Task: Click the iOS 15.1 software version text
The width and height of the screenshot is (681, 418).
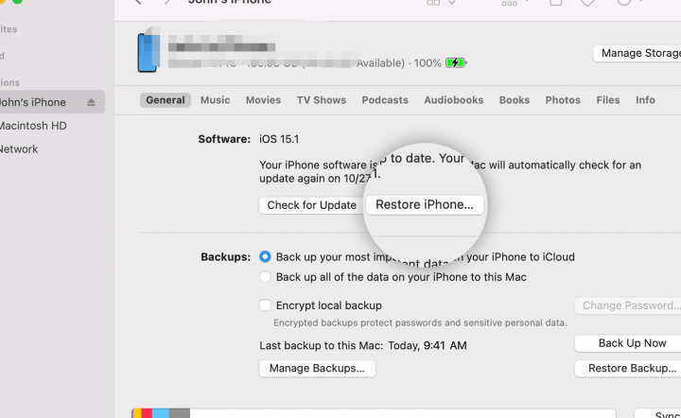Action: (x=279, y=139)
